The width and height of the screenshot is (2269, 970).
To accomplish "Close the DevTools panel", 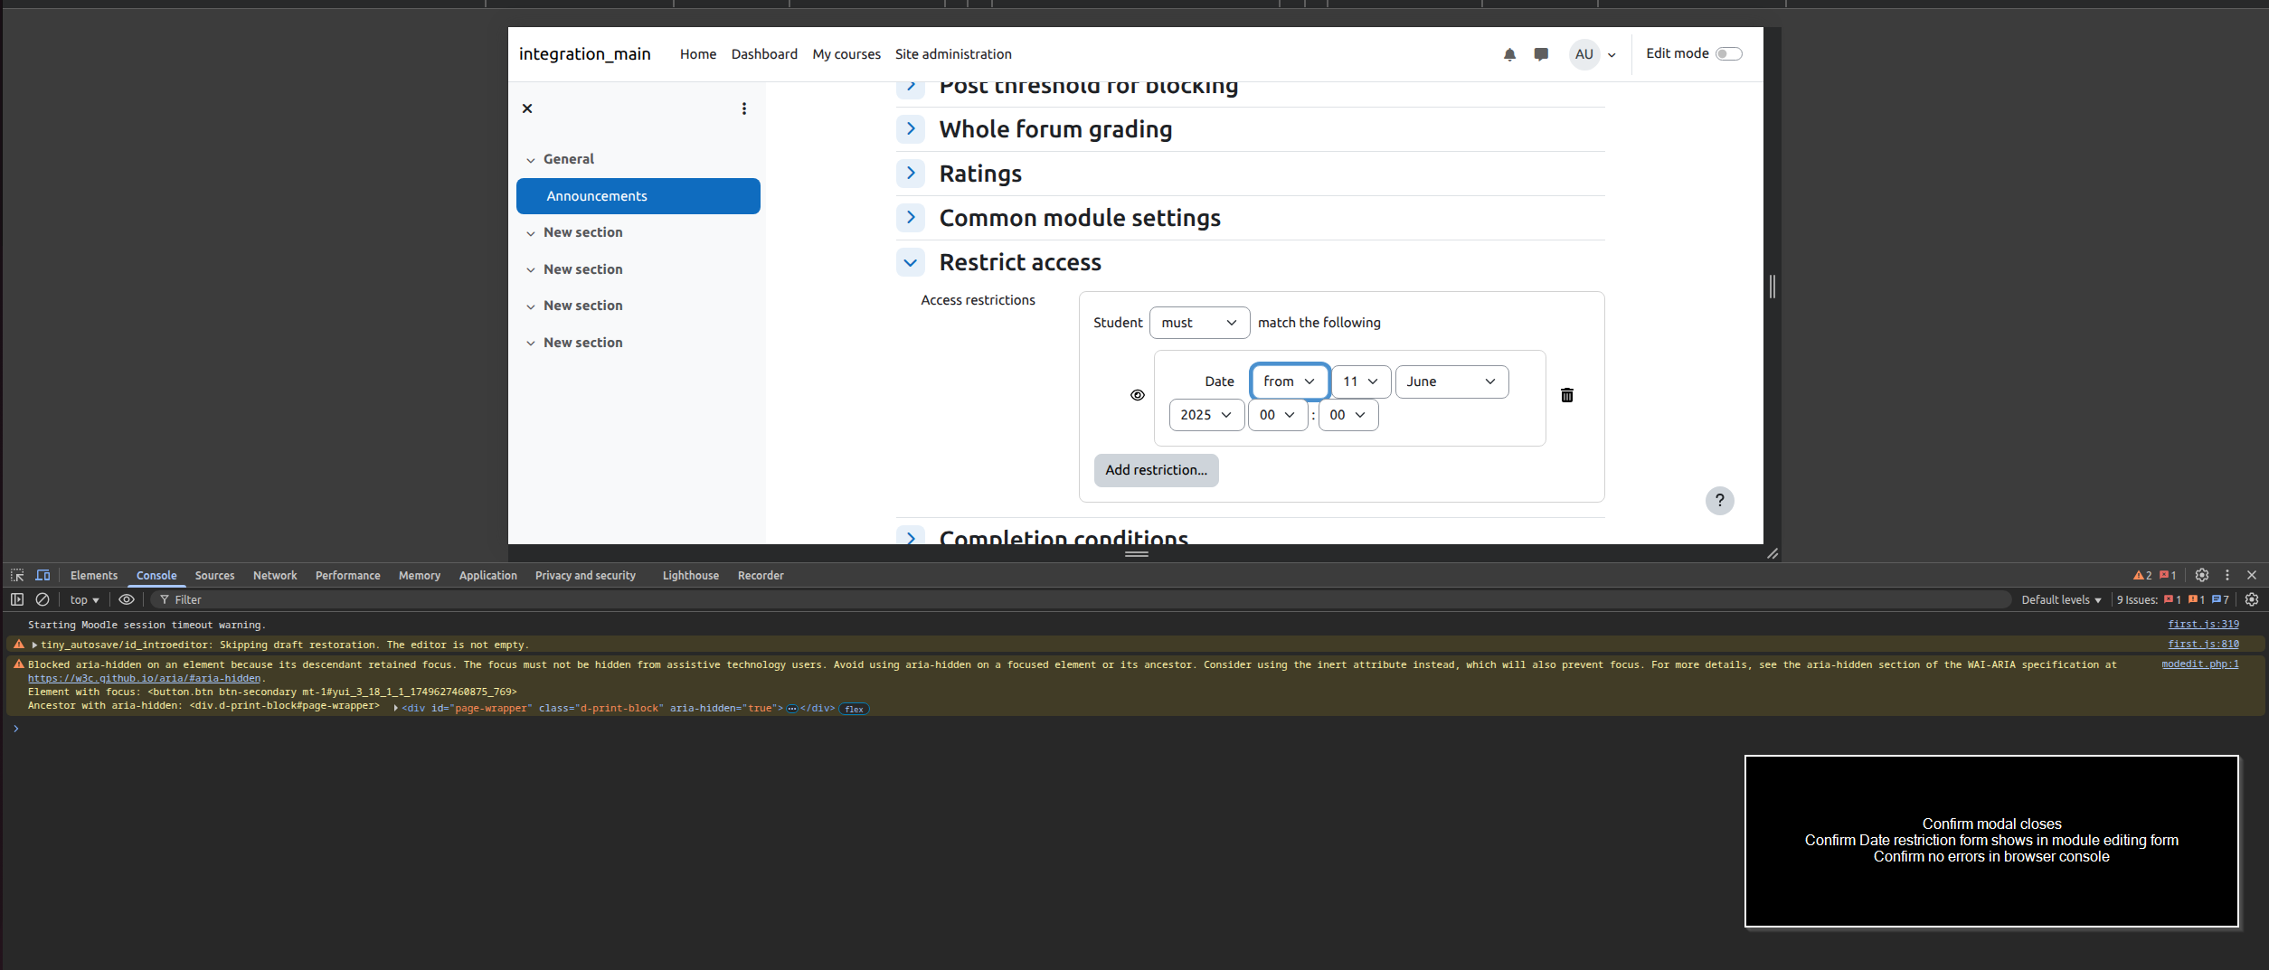I will (2252, 575).
